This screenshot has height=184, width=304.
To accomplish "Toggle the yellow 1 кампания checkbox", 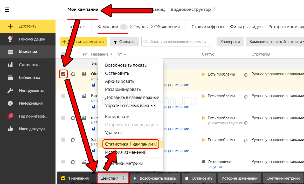I will (x=63, y=178).
